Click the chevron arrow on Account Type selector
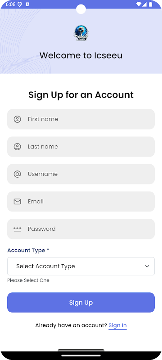 (x=147, y=266)
